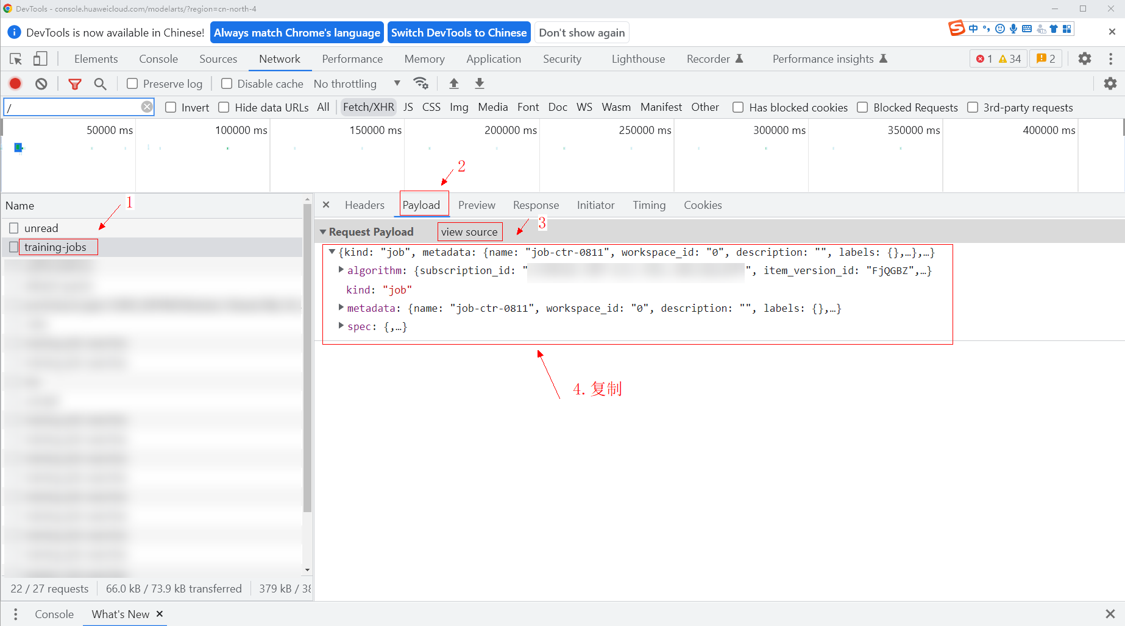Click the keyboard icon in IME toolbar
The width and height of the screenshot is (1125, 626).
[x=1027, y=29]
